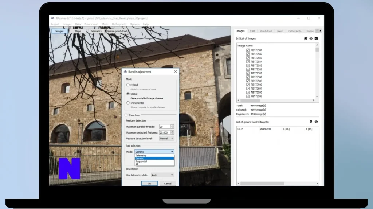Select the Hybrid mode radio button
373x209 pixels.
tap(128, 85)
